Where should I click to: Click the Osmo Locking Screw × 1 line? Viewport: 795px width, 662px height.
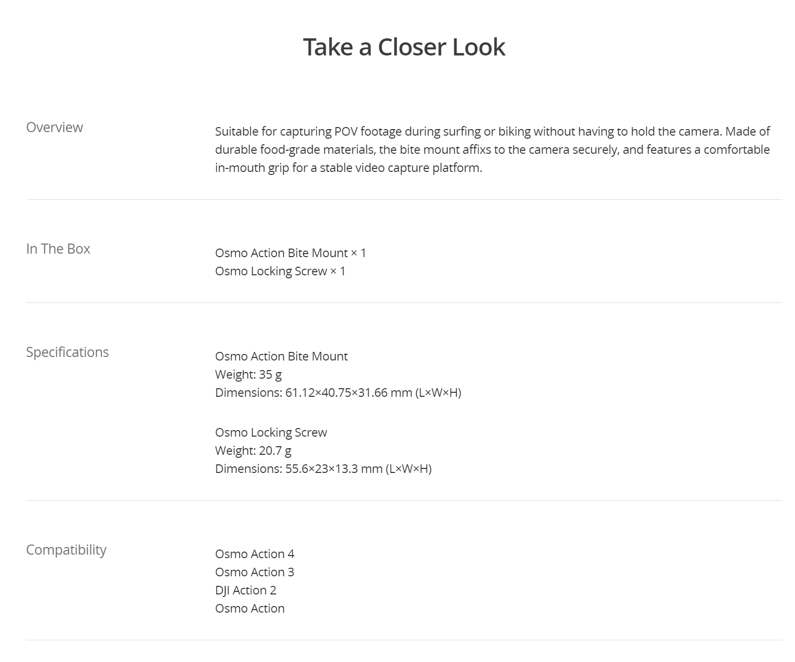click(x=280, y=271)
